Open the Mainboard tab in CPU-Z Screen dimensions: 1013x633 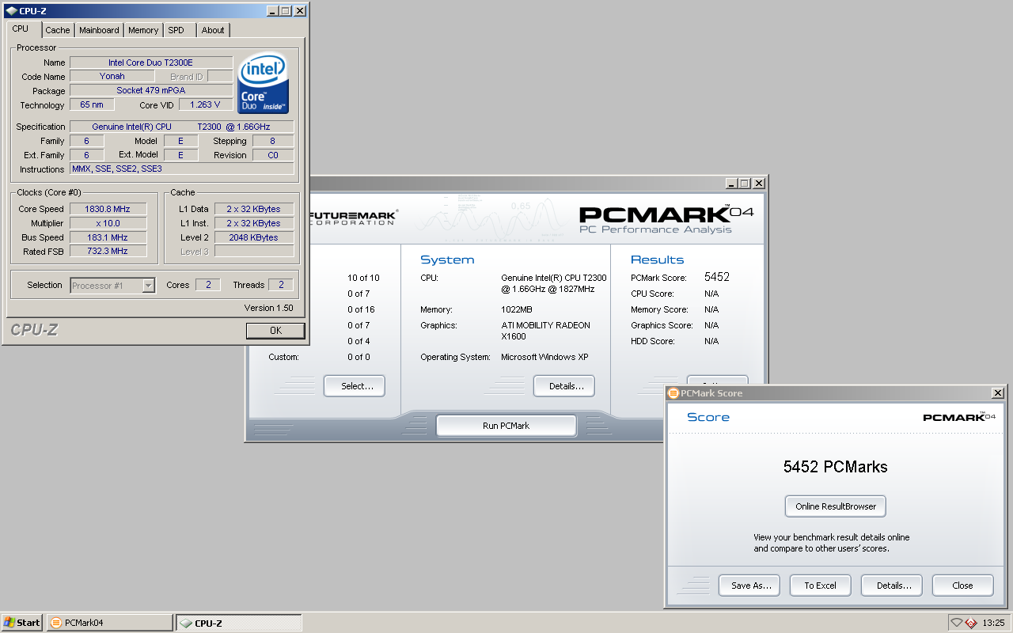[99, 30]
